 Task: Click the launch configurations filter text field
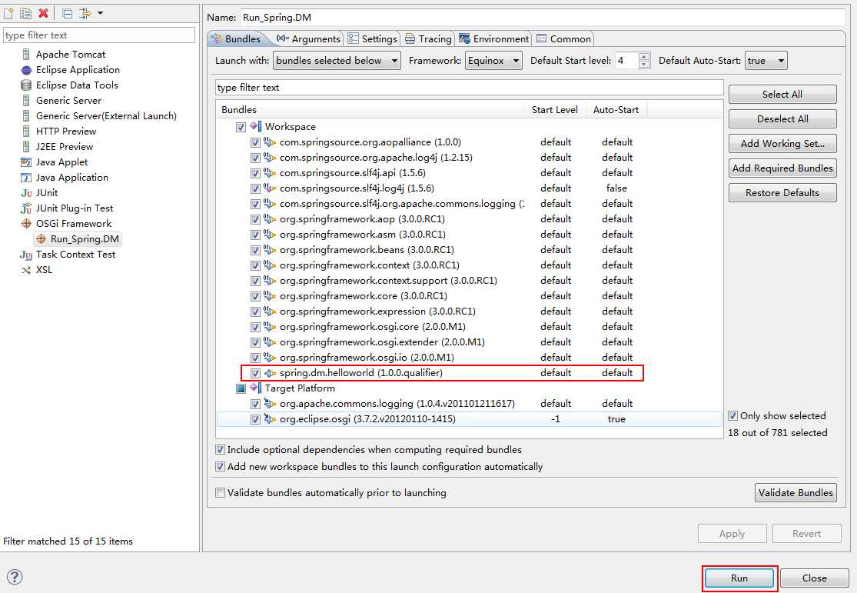click(99, 35)
